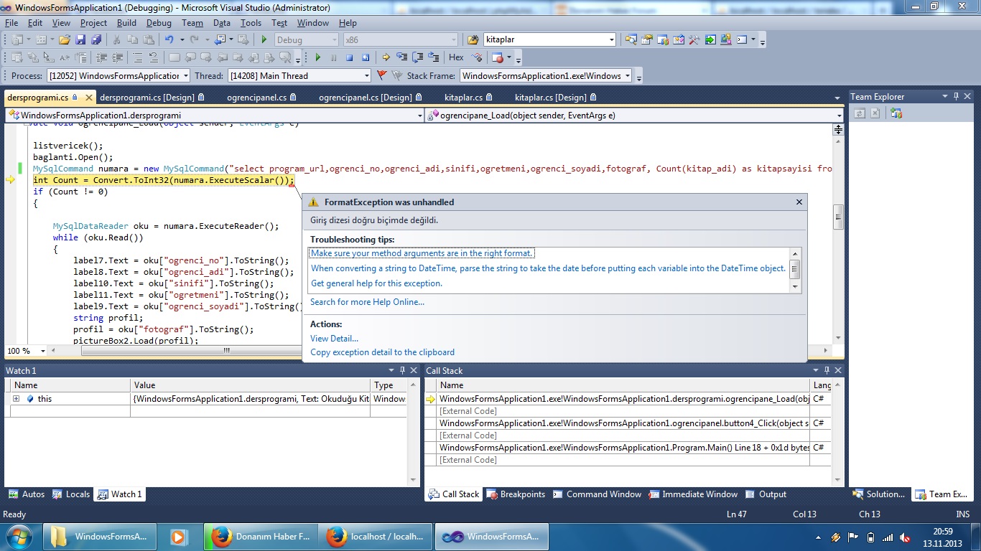Expand the 'this' row in Watch 1
The height and width of the screenshot is (551, 981).
[x=16, y=399]
